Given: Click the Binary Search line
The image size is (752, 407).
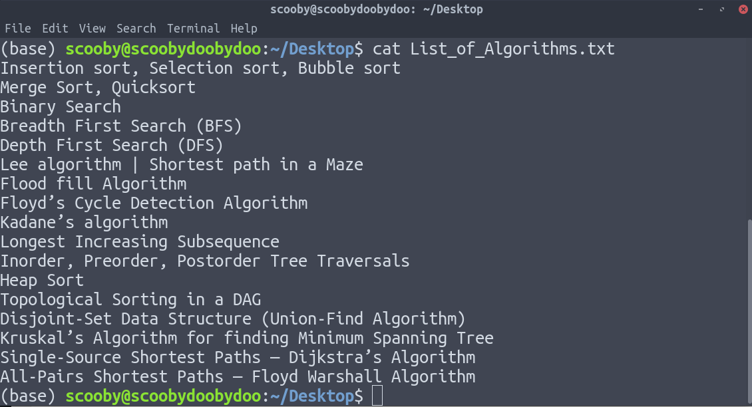Looking at the screenshot, I should 61,106.
